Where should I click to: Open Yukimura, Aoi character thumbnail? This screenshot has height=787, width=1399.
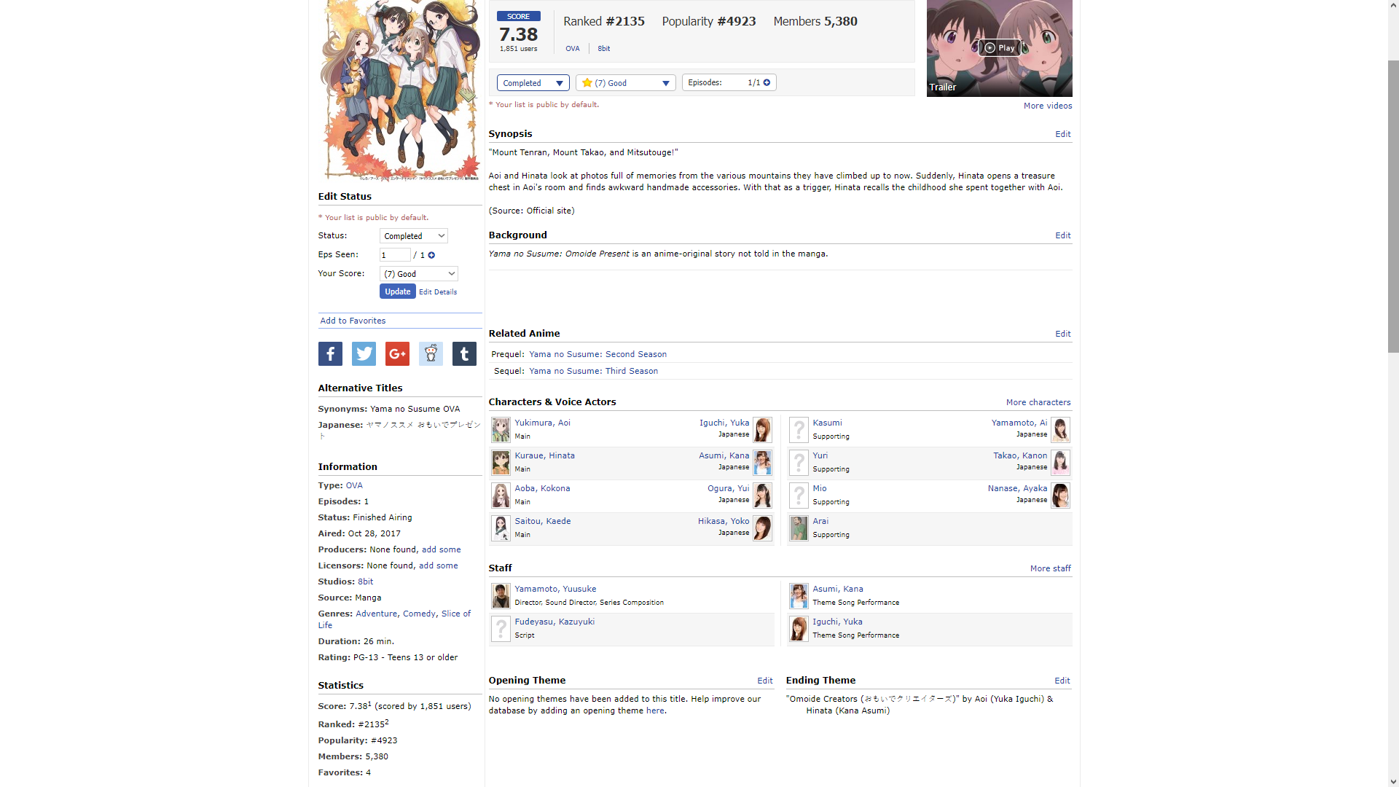point(501,430)
